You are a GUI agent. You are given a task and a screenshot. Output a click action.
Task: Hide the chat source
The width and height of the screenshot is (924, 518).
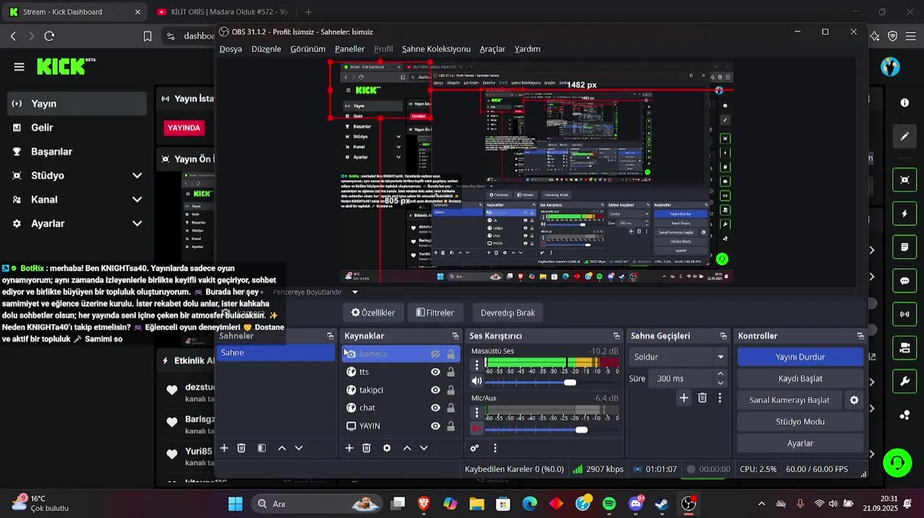436,408
